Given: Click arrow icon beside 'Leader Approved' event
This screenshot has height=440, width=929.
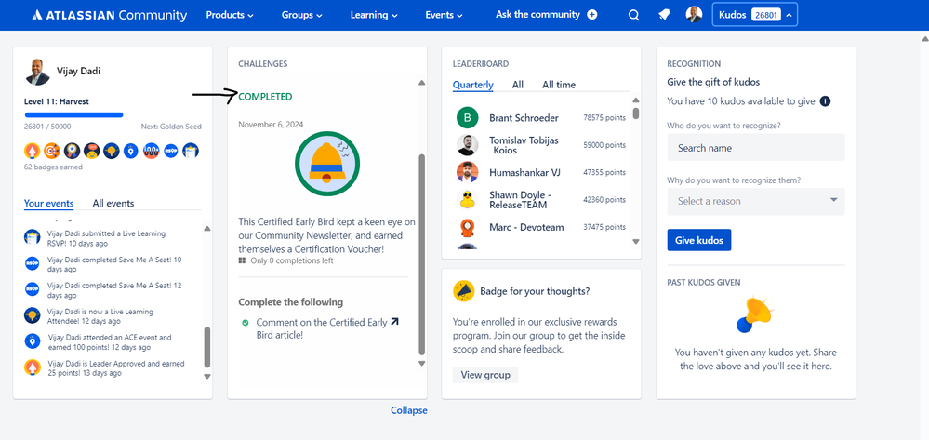Looking at the screenshot, I should 32,367.
